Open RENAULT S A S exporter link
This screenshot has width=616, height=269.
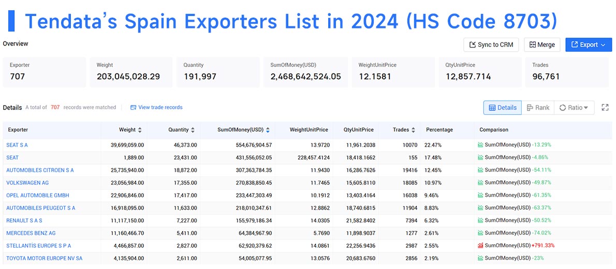[x=24, y=220]
